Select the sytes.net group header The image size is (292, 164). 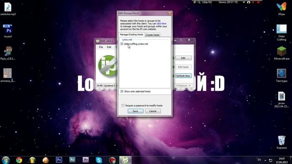[127, 40]
